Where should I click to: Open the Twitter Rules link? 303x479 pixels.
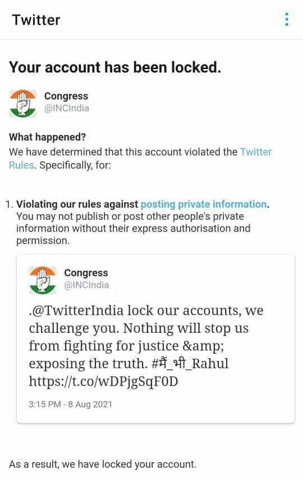[140, 158]
